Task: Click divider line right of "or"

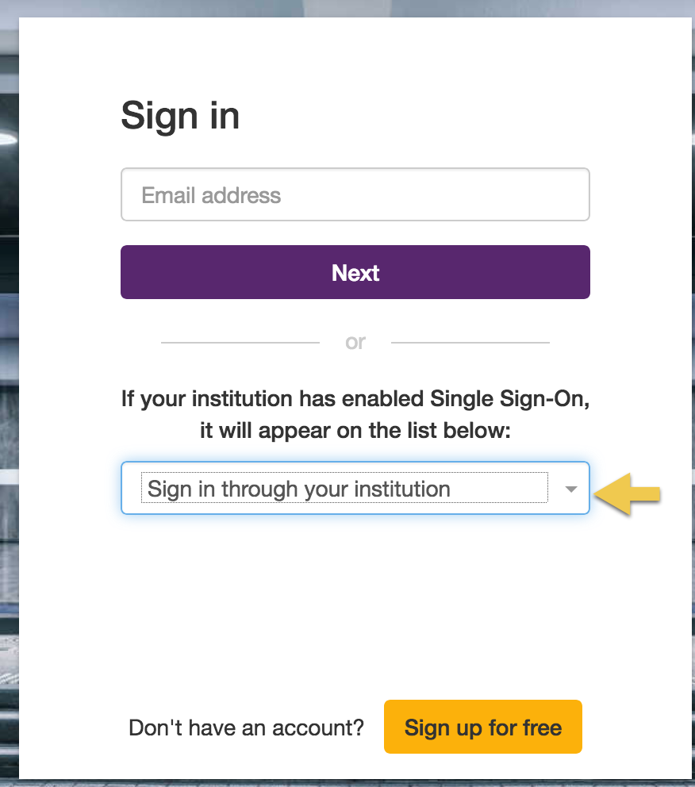Action: coord(470,343)
